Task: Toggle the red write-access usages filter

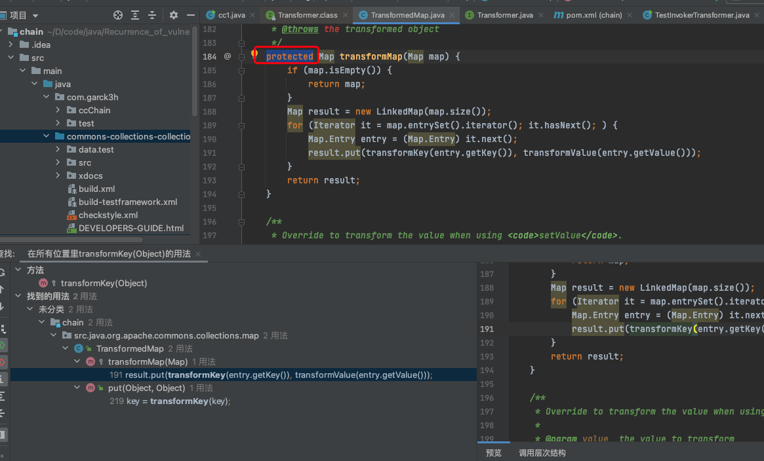Action: point(3,362)
